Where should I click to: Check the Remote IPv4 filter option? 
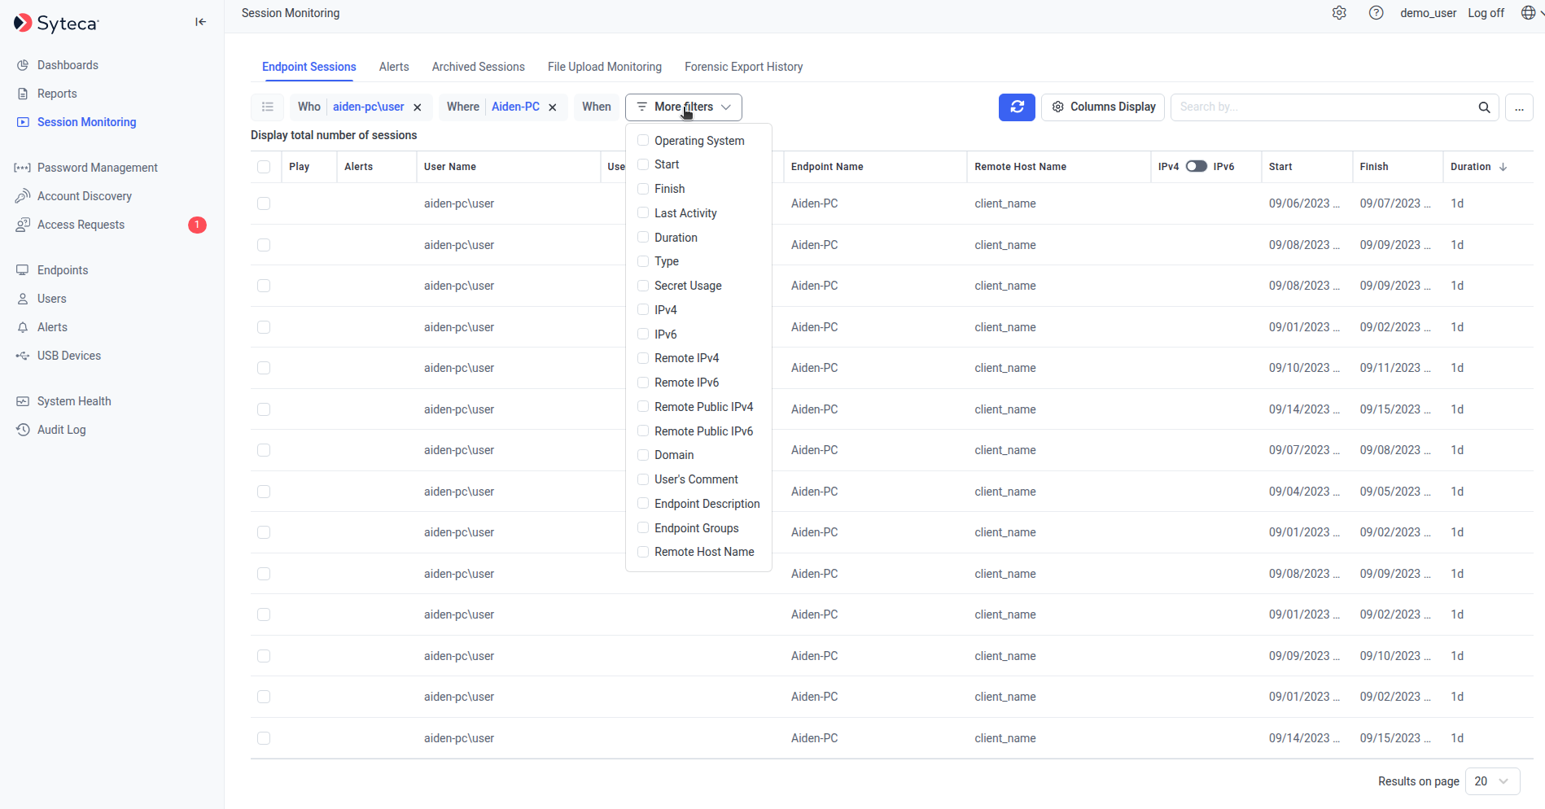coord(643,358)
